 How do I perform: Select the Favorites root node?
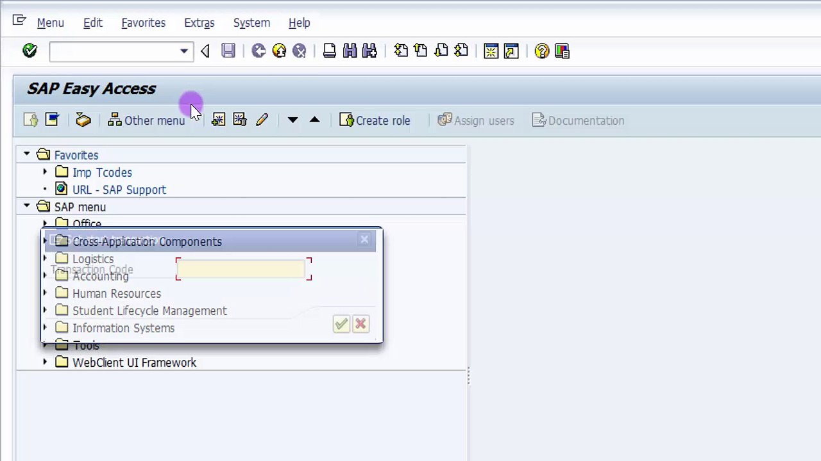pyautogui.click(x=76, y=155)
